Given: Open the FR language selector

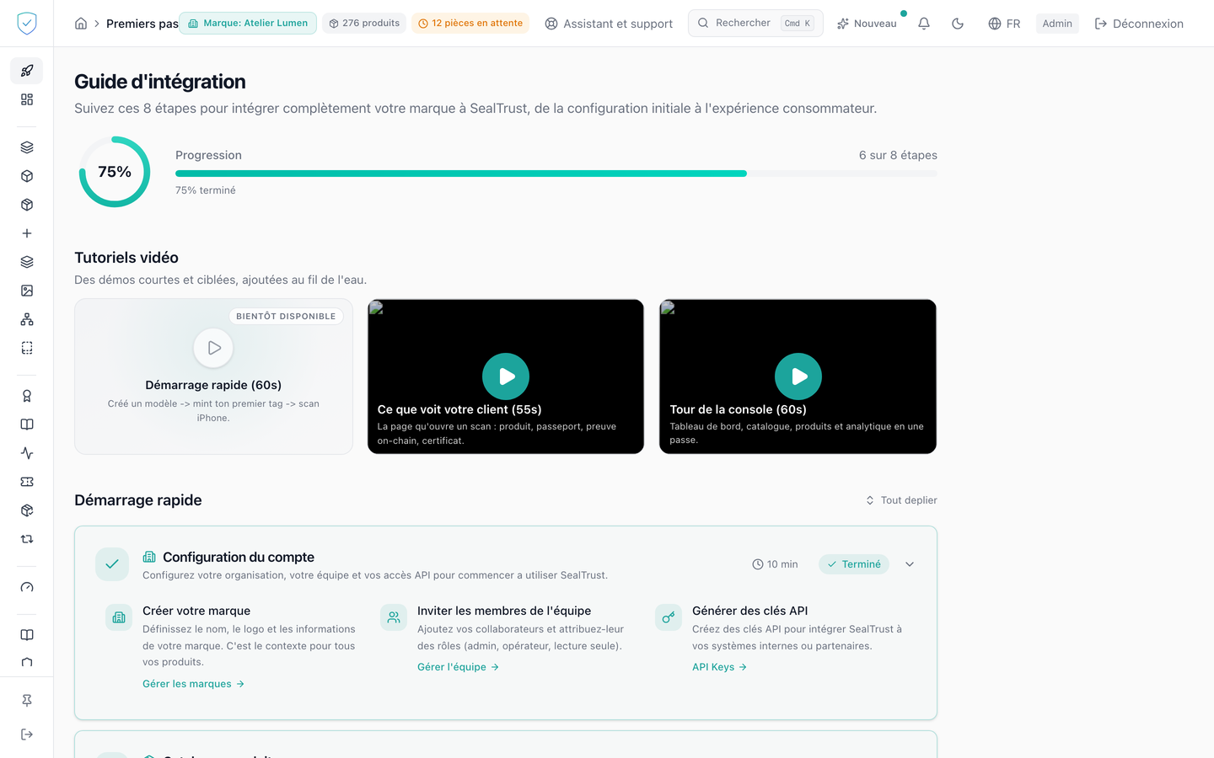Looking at the screenshot, I should point(1004,24).
